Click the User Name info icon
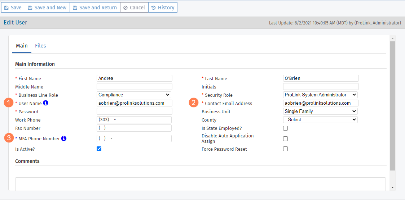The width and height of the screenshot is (405, 200). pyautogui.click(x=45, y=103)
